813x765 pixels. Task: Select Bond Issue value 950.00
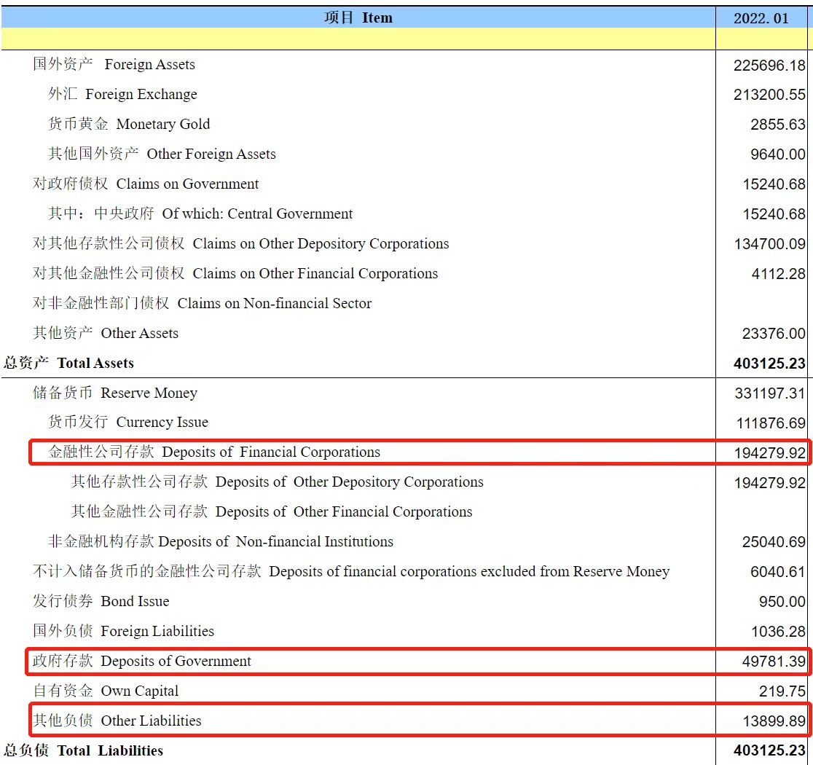tap(782, 602)
